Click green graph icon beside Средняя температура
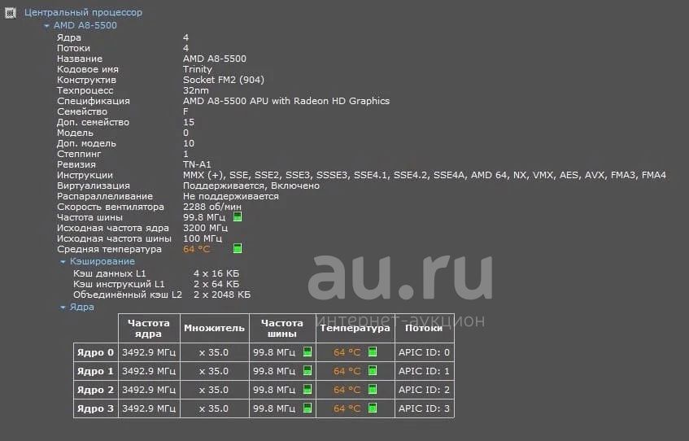Screen dimensions: 689x441 [x=238, y=248]
